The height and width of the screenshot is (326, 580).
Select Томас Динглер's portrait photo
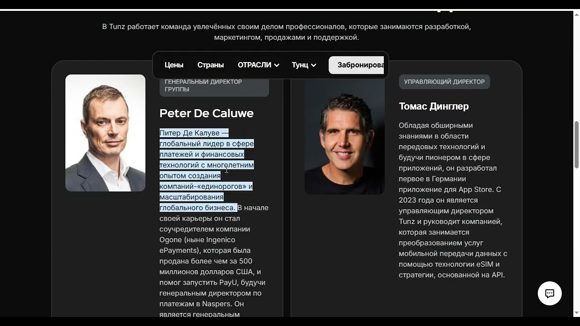click(344, 134)
